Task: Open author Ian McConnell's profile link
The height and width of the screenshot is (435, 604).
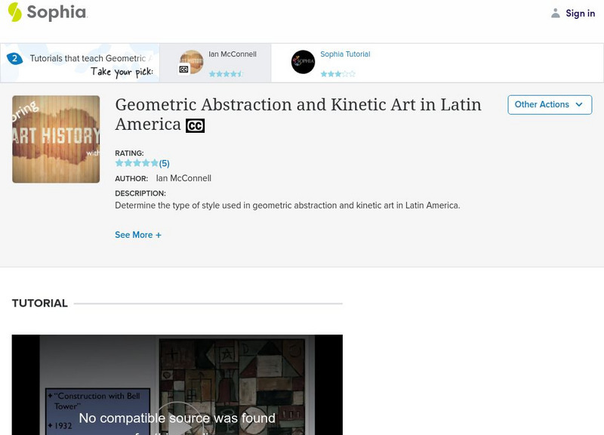Action: (x=183, y=178)
